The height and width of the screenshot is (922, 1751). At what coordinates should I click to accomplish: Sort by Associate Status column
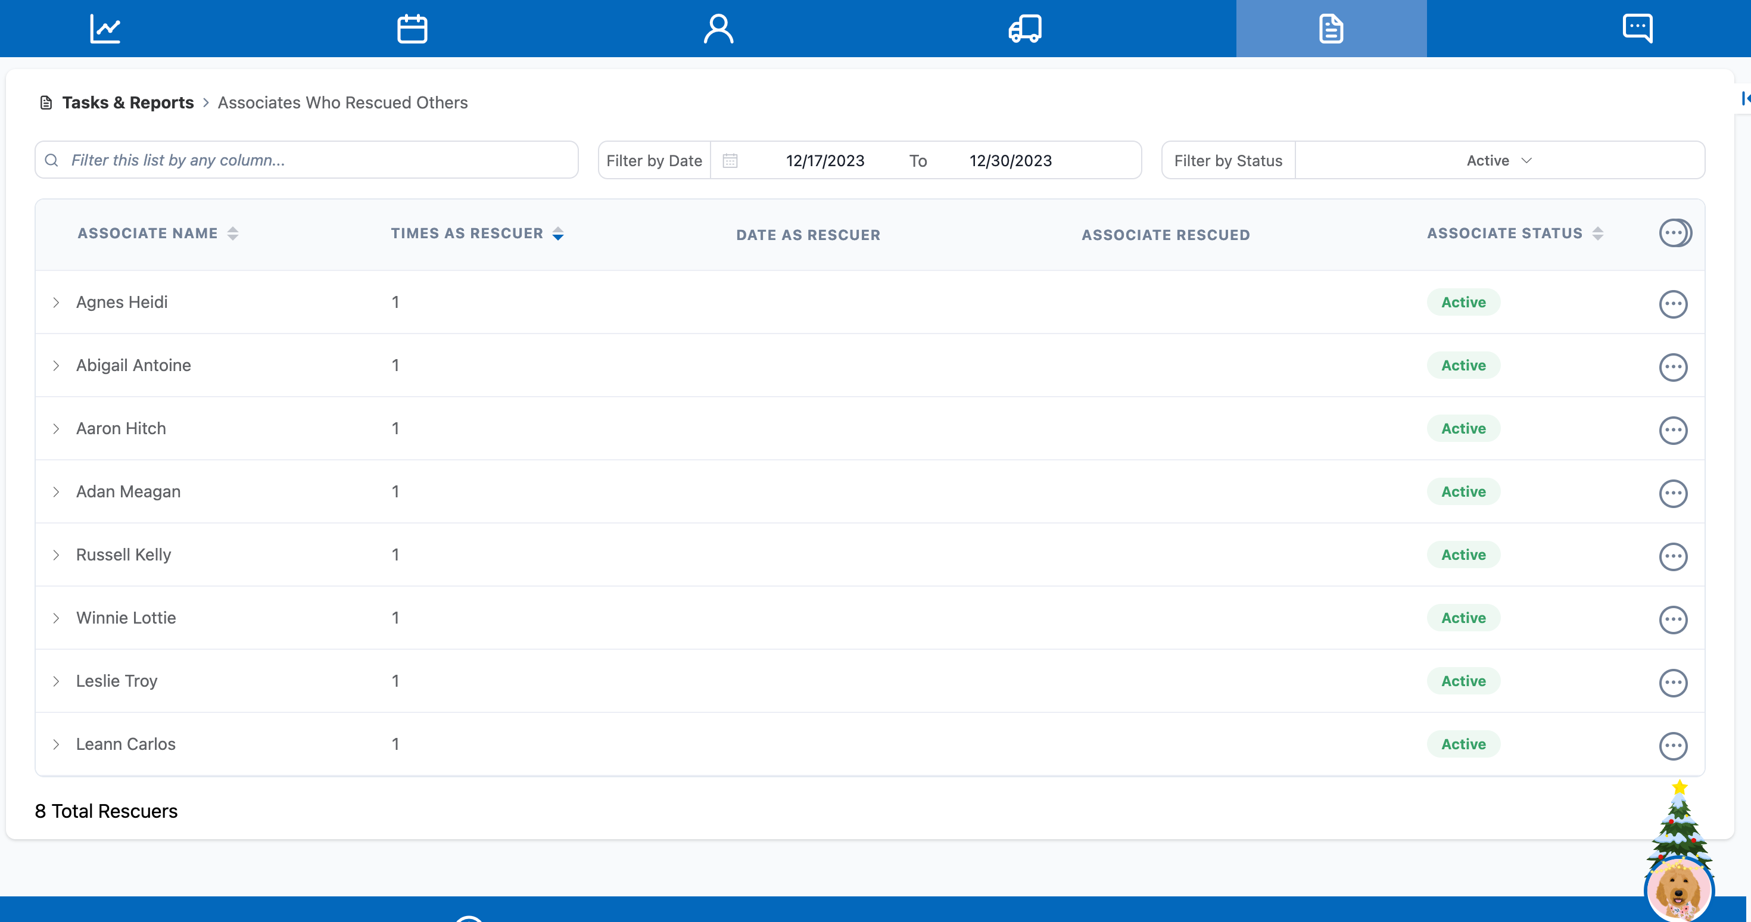click(x=1598, y=233)
